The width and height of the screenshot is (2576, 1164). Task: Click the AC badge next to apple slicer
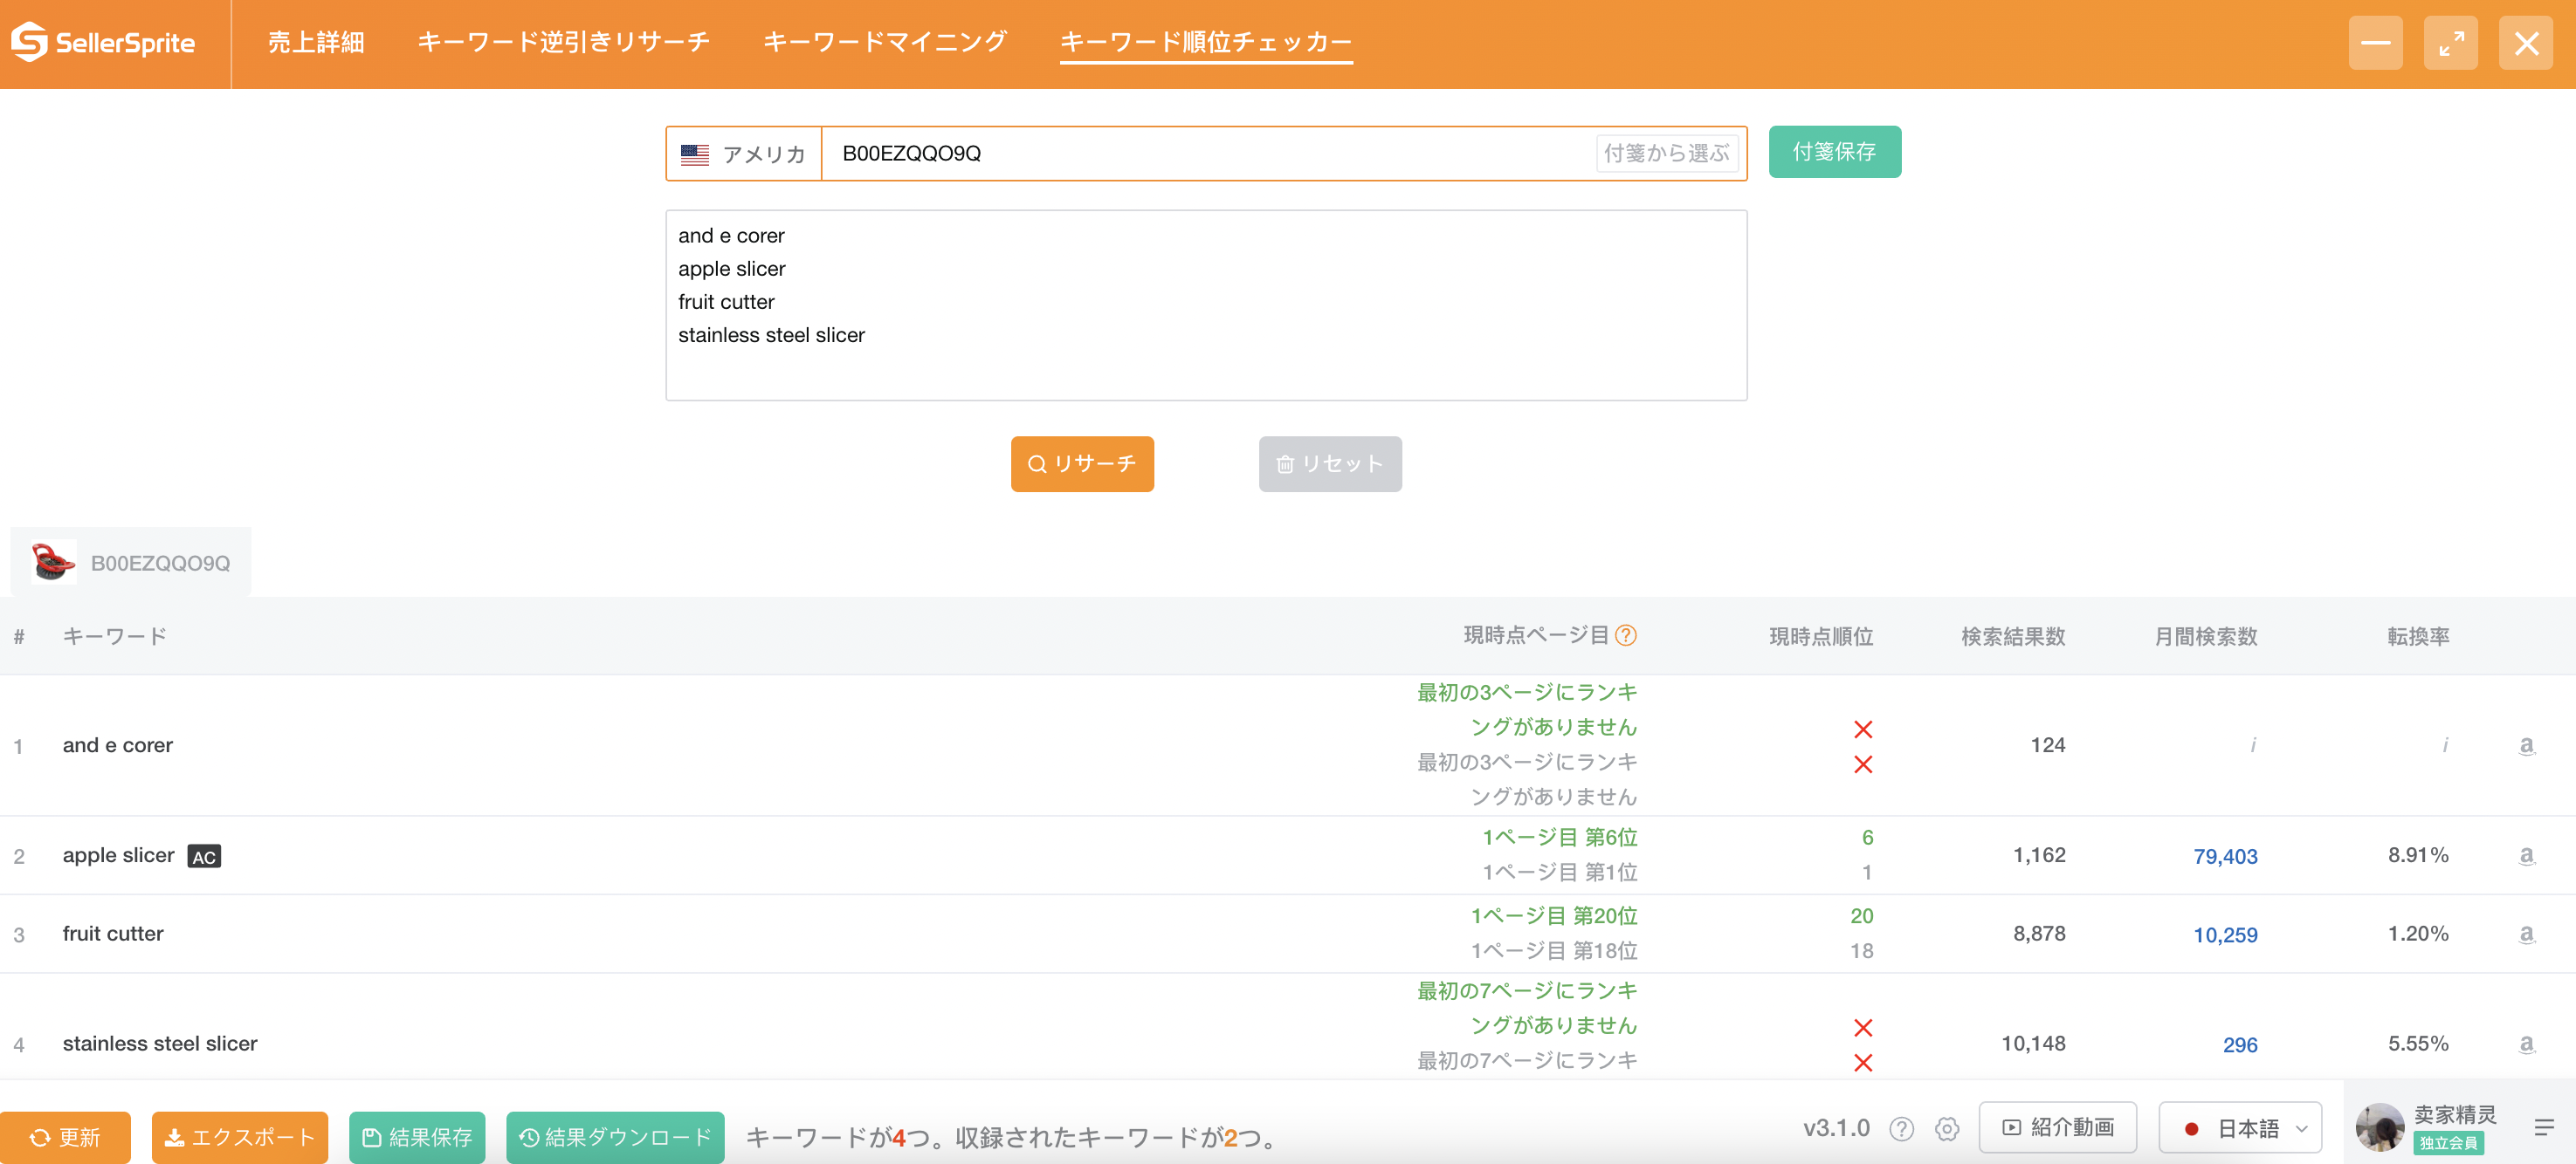tap(204, 856)
